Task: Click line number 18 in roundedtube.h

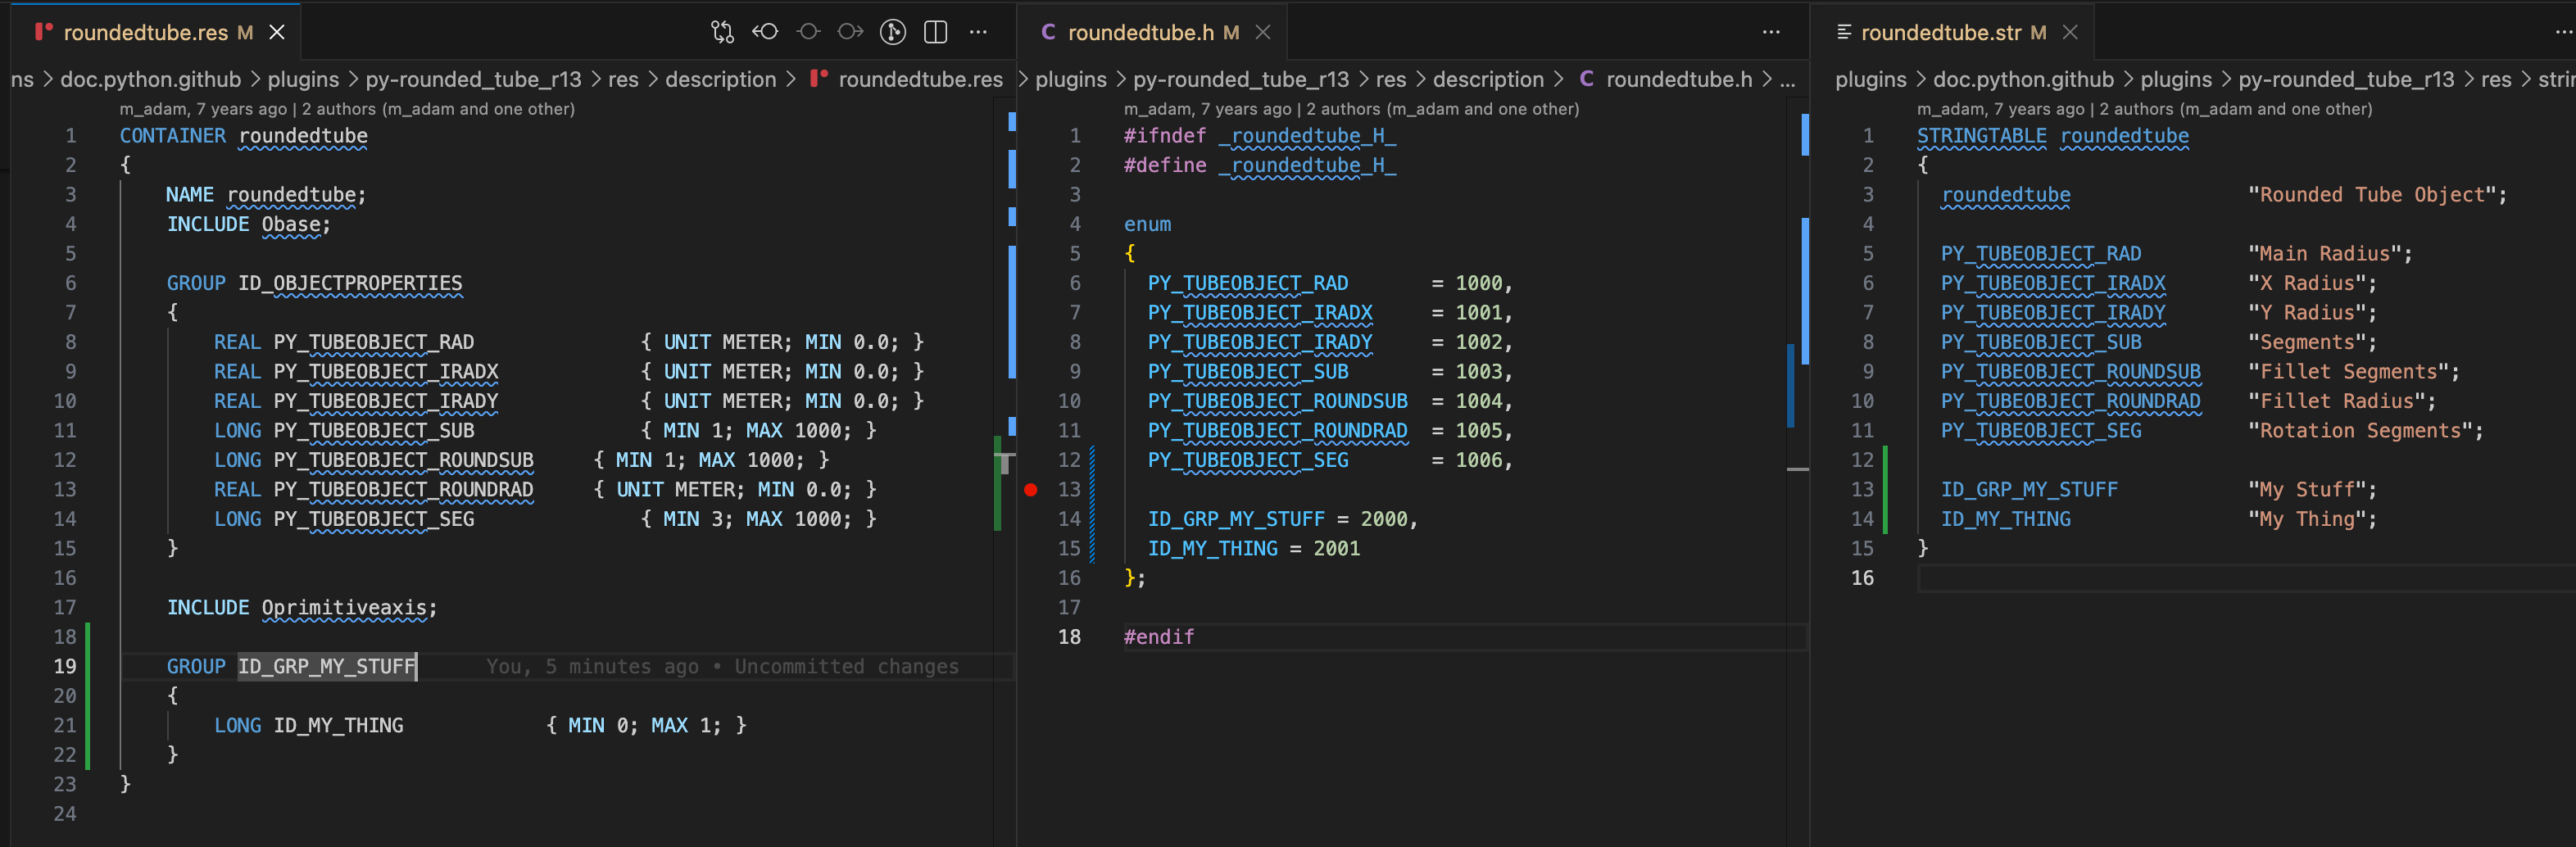Action: pyautogui.click(x=1069, y=637)
